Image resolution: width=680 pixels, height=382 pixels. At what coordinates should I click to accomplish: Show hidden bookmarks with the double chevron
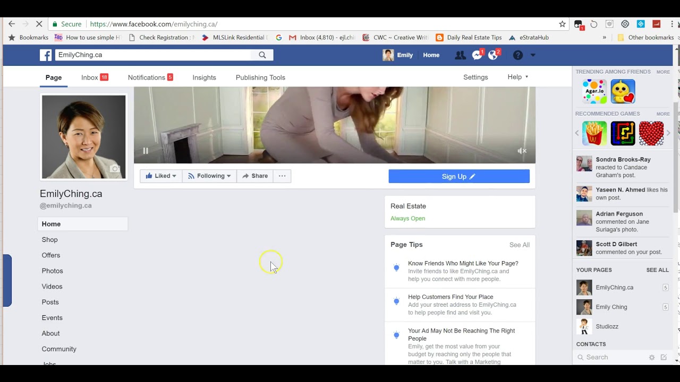(604, 38)
